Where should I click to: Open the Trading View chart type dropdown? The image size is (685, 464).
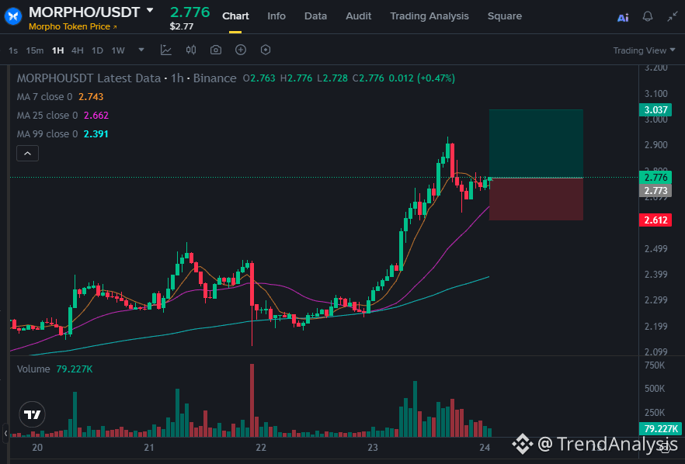[644, 50]
